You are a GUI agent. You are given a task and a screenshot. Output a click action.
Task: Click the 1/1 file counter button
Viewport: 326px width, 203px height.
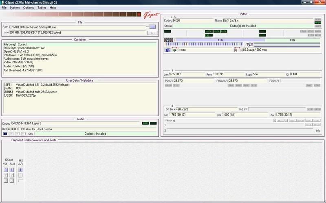point(152,33)
